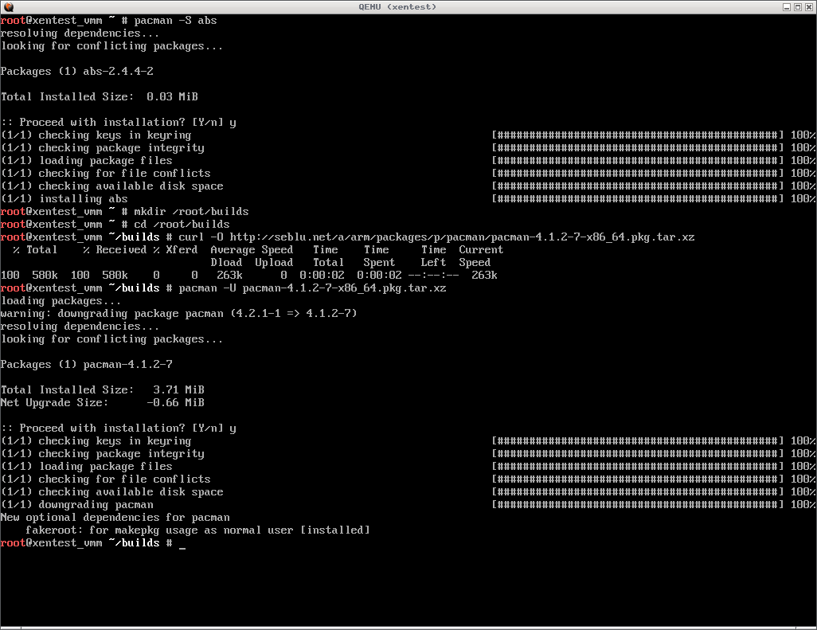The width and height of the screenshot is (817, 630).
Task: Close the QEMU xentest window
Action: pos(809,6)
